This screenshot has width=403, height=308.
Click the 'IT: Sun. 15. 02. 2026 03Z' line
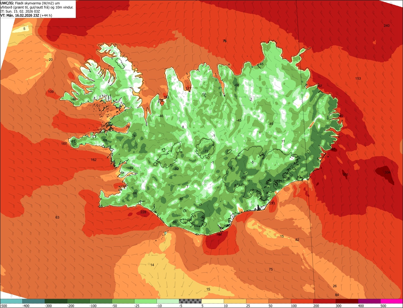20,11
